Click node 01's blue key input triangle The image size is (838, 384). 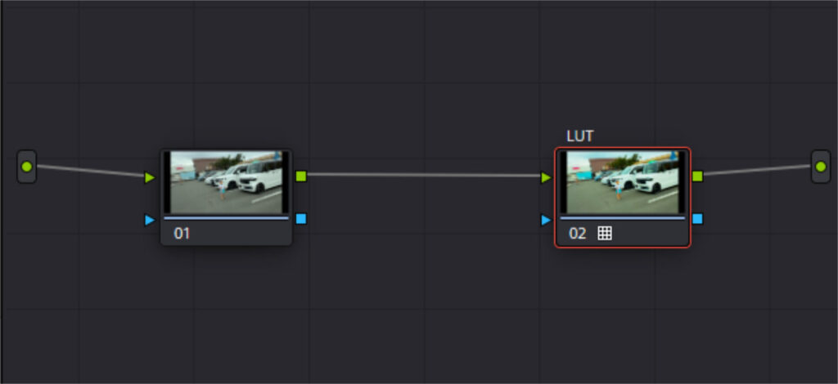coord(150,220)
